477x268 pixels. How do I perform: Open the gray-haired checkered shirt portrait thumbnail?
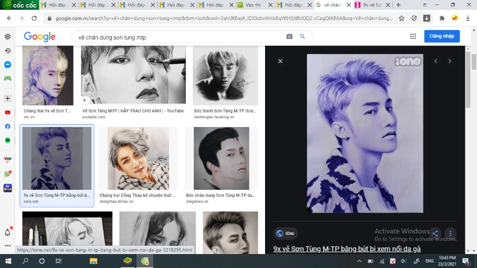pos(138,158)
